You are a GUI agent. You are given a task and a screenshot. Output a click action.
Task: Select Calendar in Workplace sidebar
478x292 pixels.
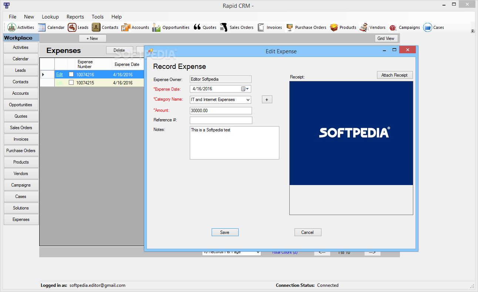(x=21, y=59)
